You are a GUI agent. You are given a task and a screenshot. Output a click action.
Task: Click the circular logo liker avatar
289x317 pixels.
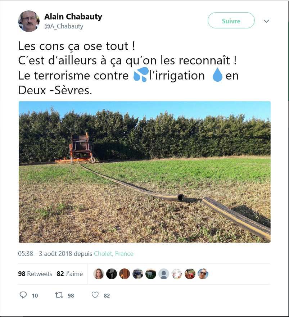click(177, 274)
